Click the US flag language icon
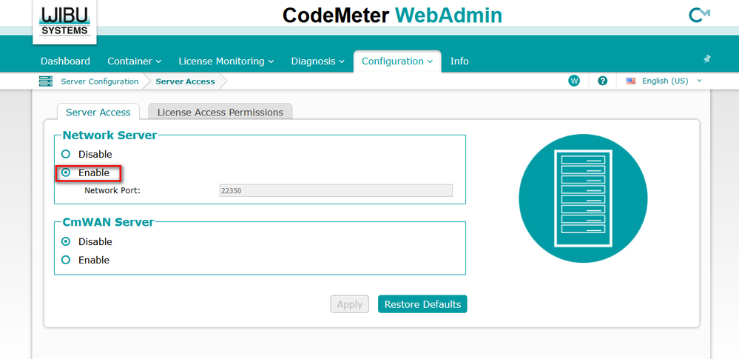The image size is (739, 359). click(x=631, y=81)
